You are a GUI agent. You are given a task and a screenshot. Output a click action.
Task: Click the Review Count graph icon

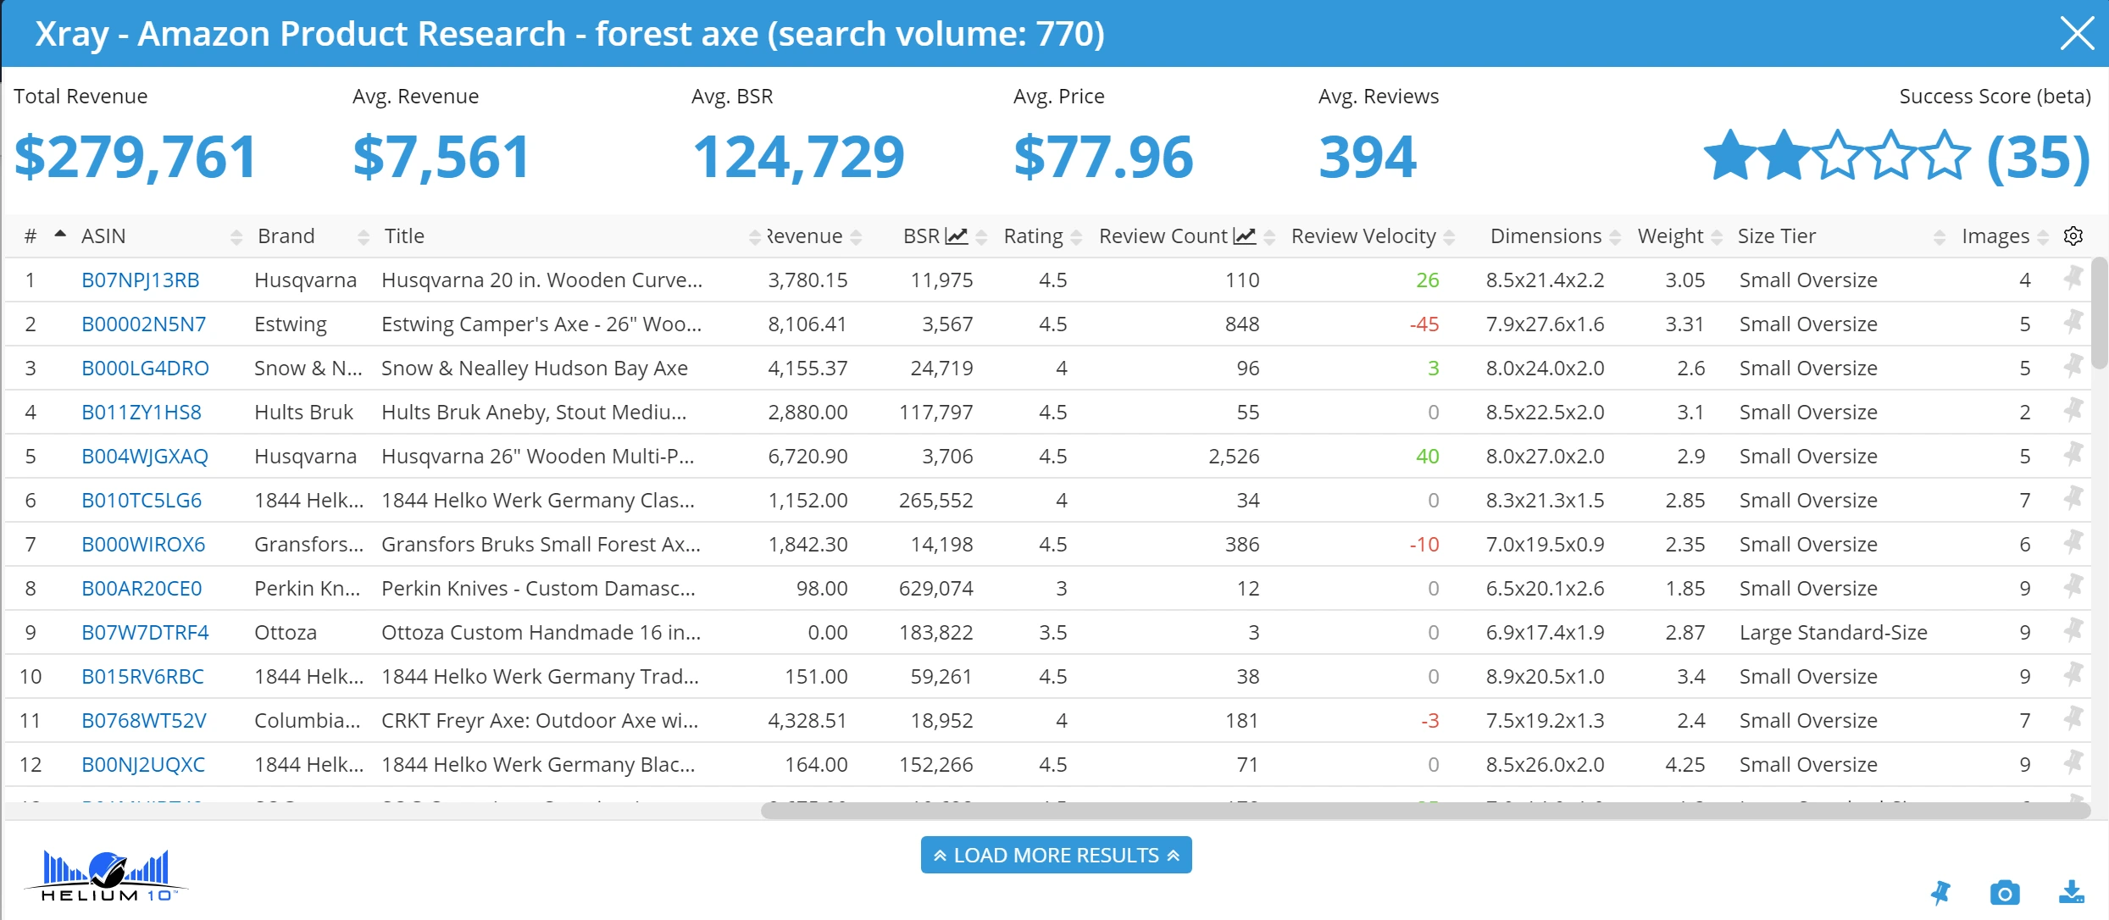1244,236
